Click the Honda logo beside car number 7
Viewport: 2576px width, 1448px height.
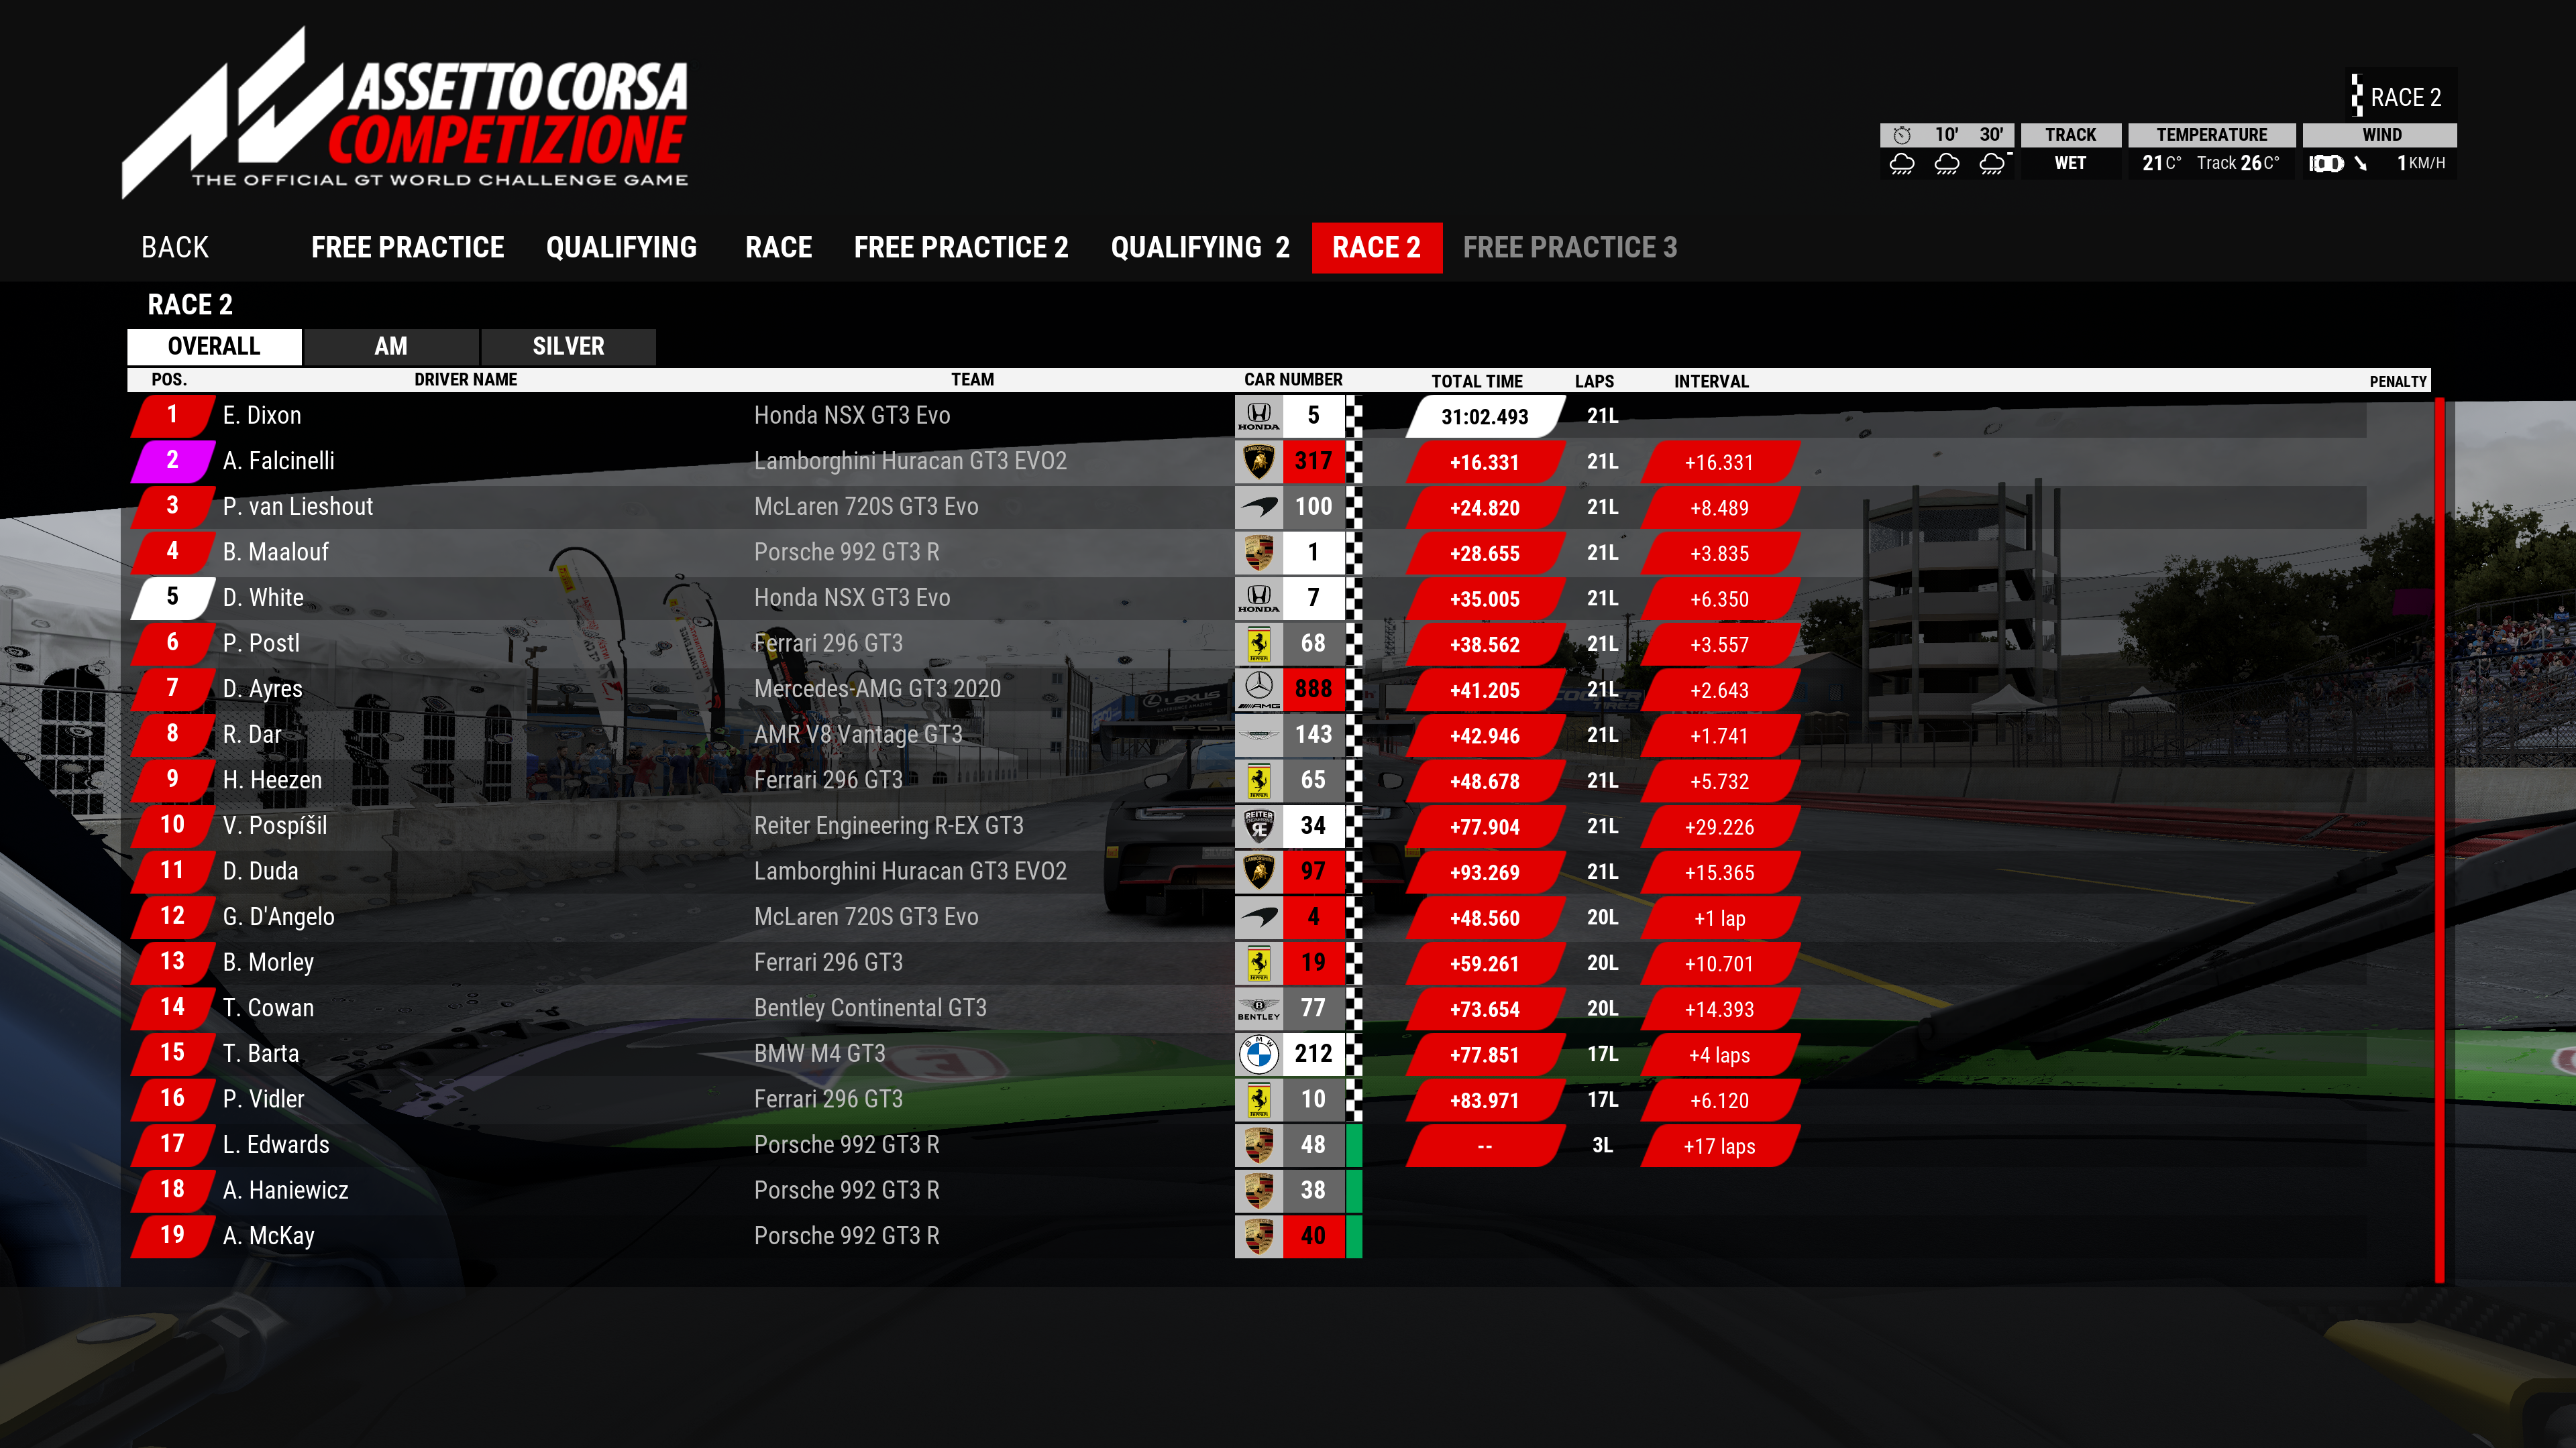(x=1258, y=597)
